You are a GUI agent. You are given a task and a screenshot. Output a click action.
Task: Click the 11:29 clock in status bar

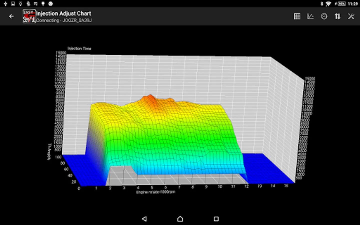point(353,4)
